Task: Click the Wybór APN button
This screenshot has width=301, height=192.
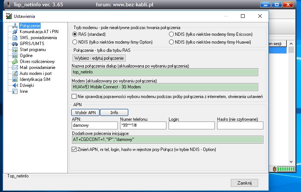Action: (x=85, y=112)
